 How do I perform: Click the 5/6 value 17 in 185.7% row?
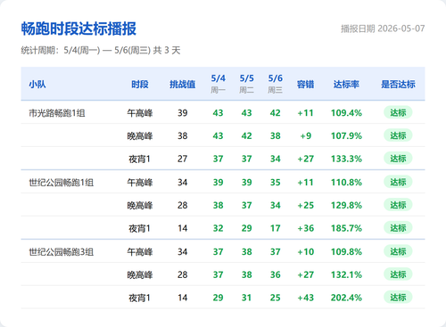(x=275, y=228)
